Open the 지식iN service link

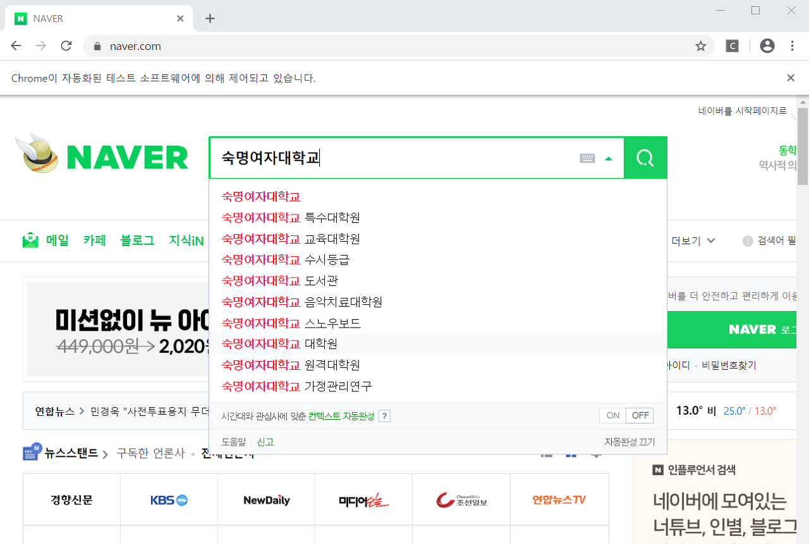tap(186, 240)
